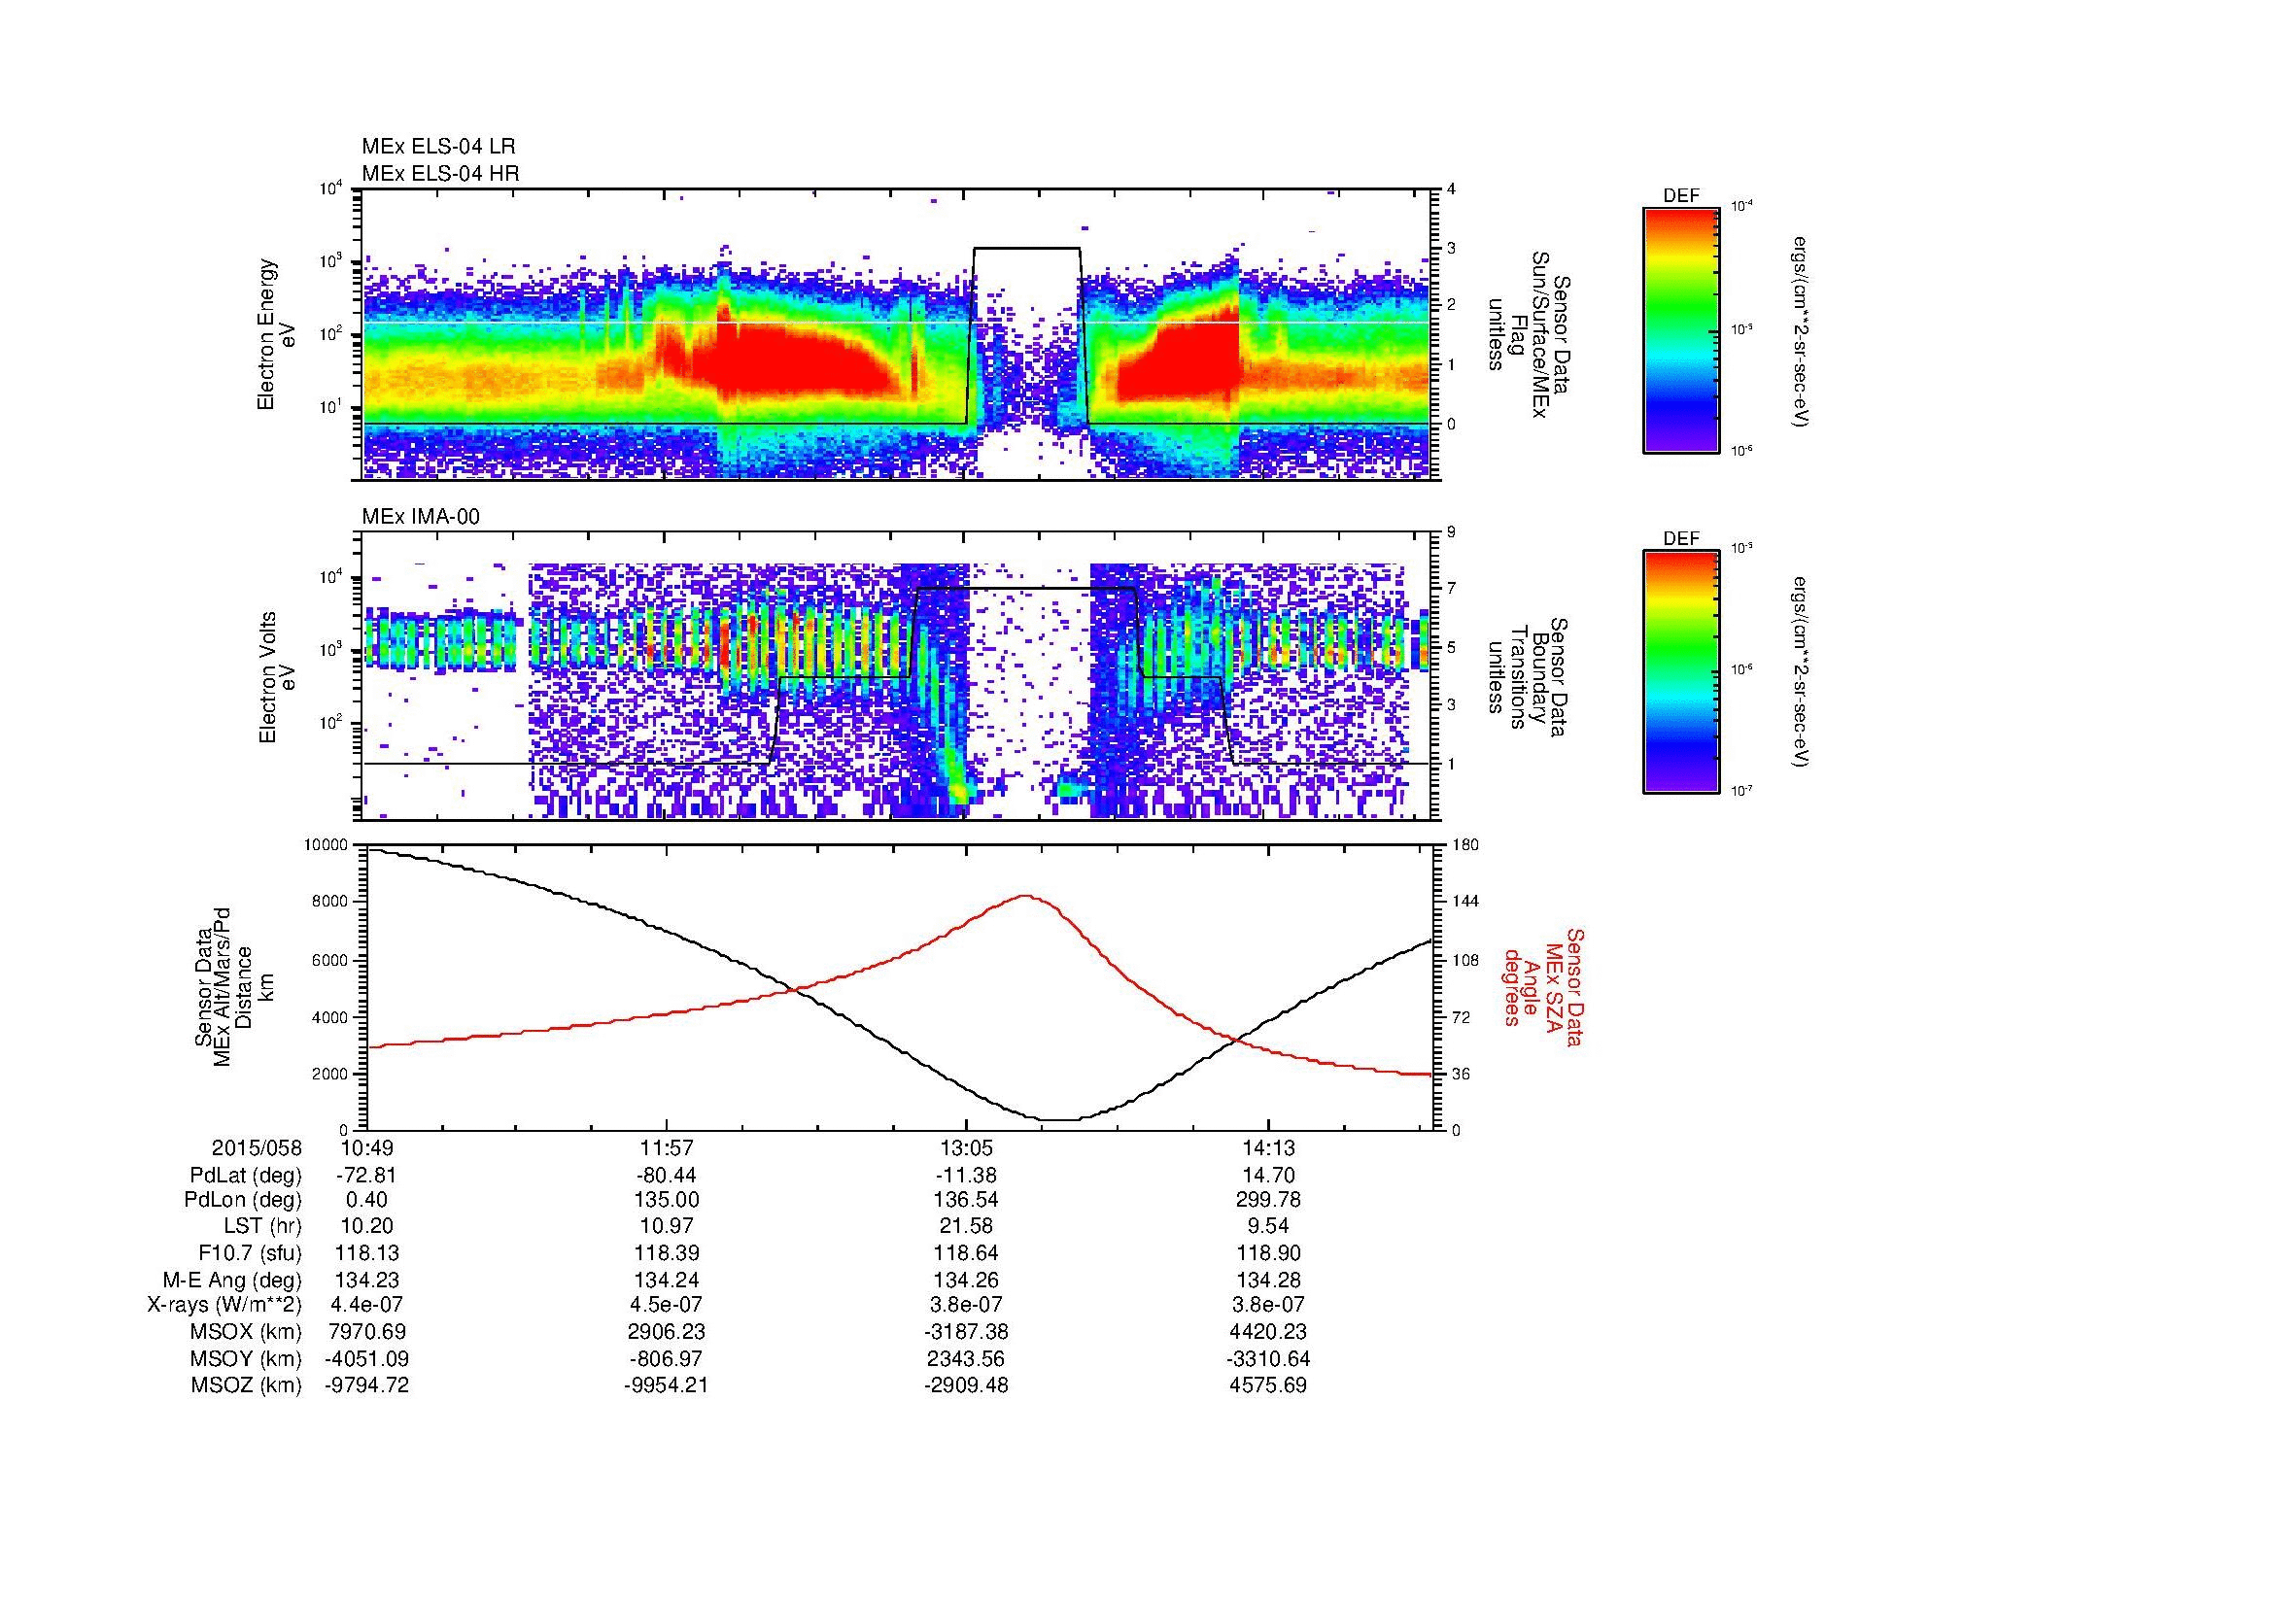Click the 'LST (hr)' row label
2273x1606 pixels.
pyautogui.click(x=262, y=1227)
